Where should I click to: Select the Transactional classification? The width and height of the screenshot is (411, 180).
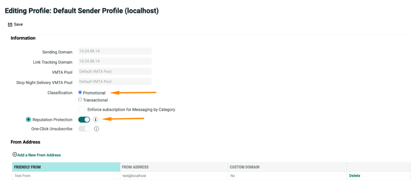pyautogui.click(x=80, y=100)
